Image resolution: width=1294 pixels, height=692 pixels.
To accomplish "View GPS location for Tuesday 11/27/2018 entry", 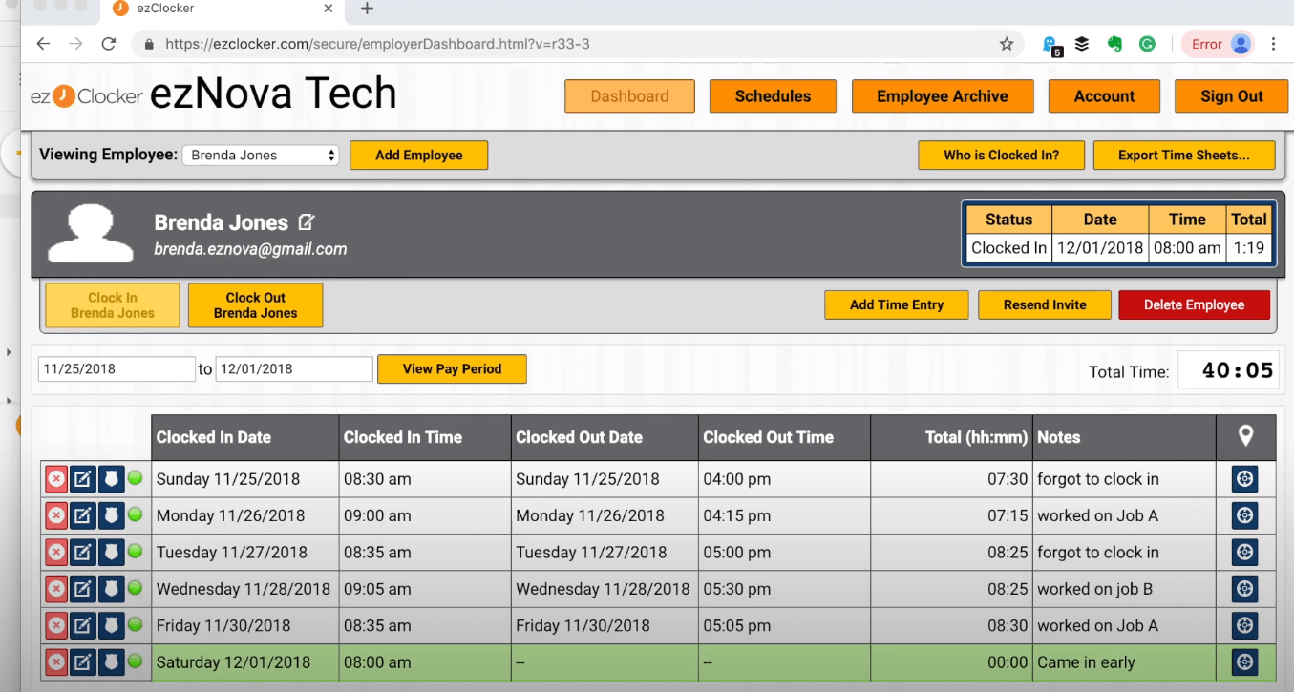I will 1244,552.
